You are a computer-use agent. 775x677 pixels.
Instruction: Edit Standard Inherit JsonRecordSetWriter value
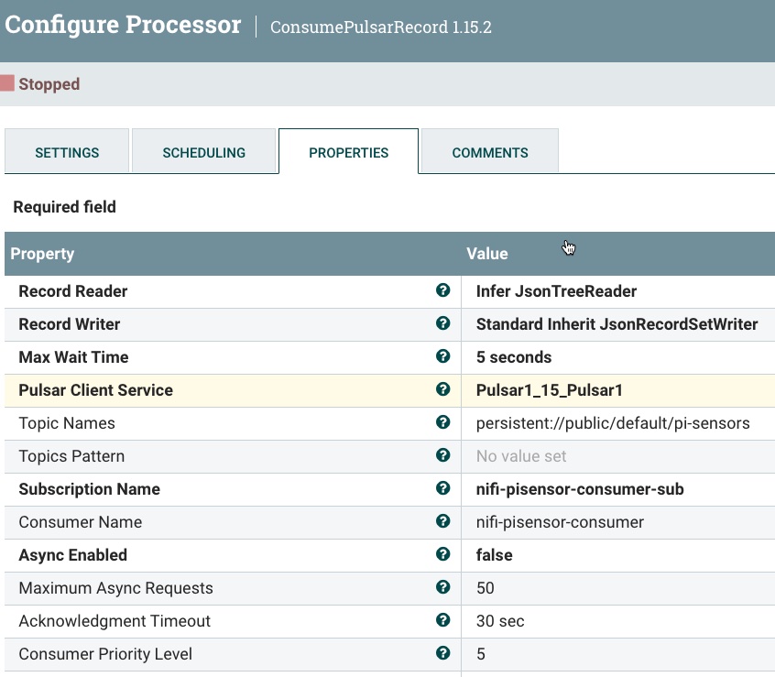click(x=617, y=324)
